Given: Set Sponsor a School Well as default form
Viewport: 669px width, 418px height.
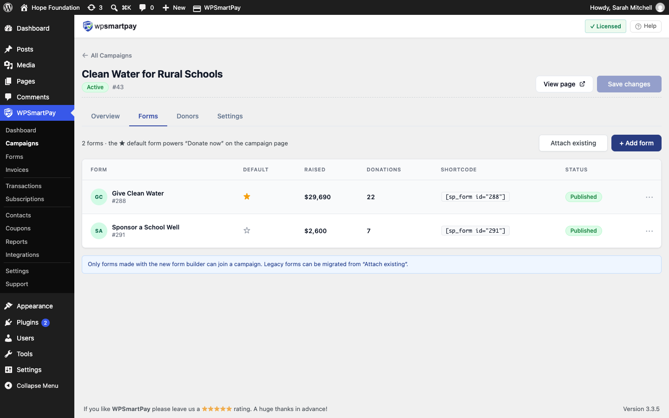Looking at the screenshot, I should pyautogui.click(x=247, y=230).
